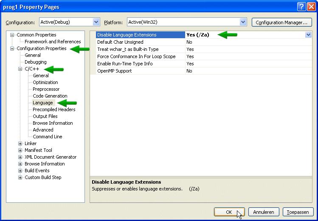Select the Preprocessor tree item
This screenshot has width=318, height=221.
coord(46,89)
